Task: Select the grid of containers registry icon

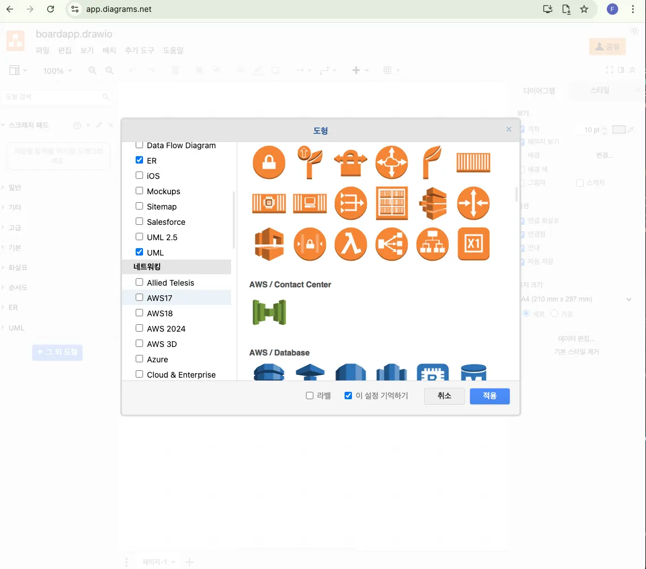Action: point(392,203)
